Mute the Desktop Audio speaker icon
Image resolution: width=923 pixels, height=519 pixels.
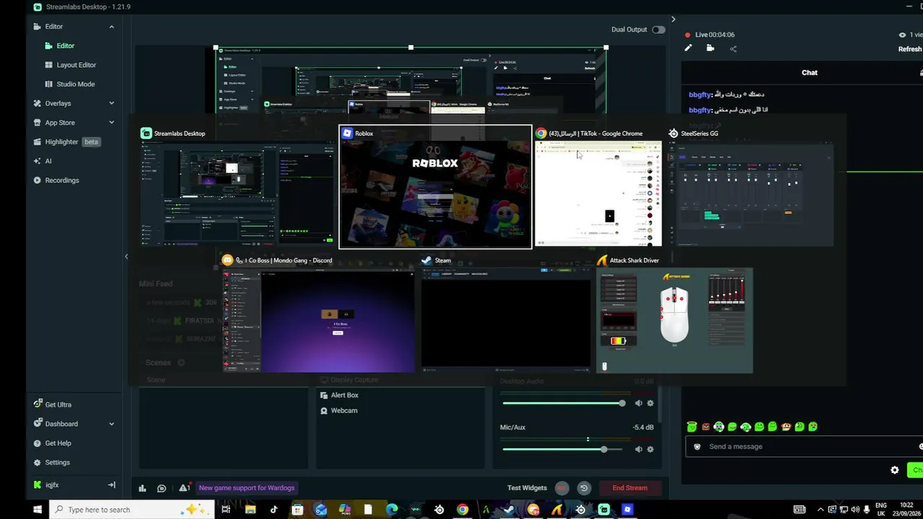pyautogui.click(x=638, y=403)
